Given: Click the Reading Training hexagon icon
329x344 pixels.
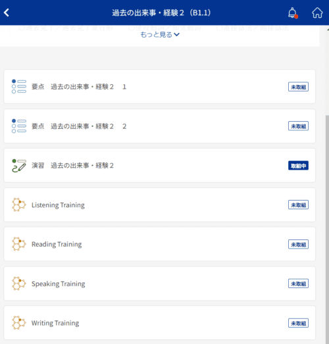Looking at the screenshot, I should (19, 244).
